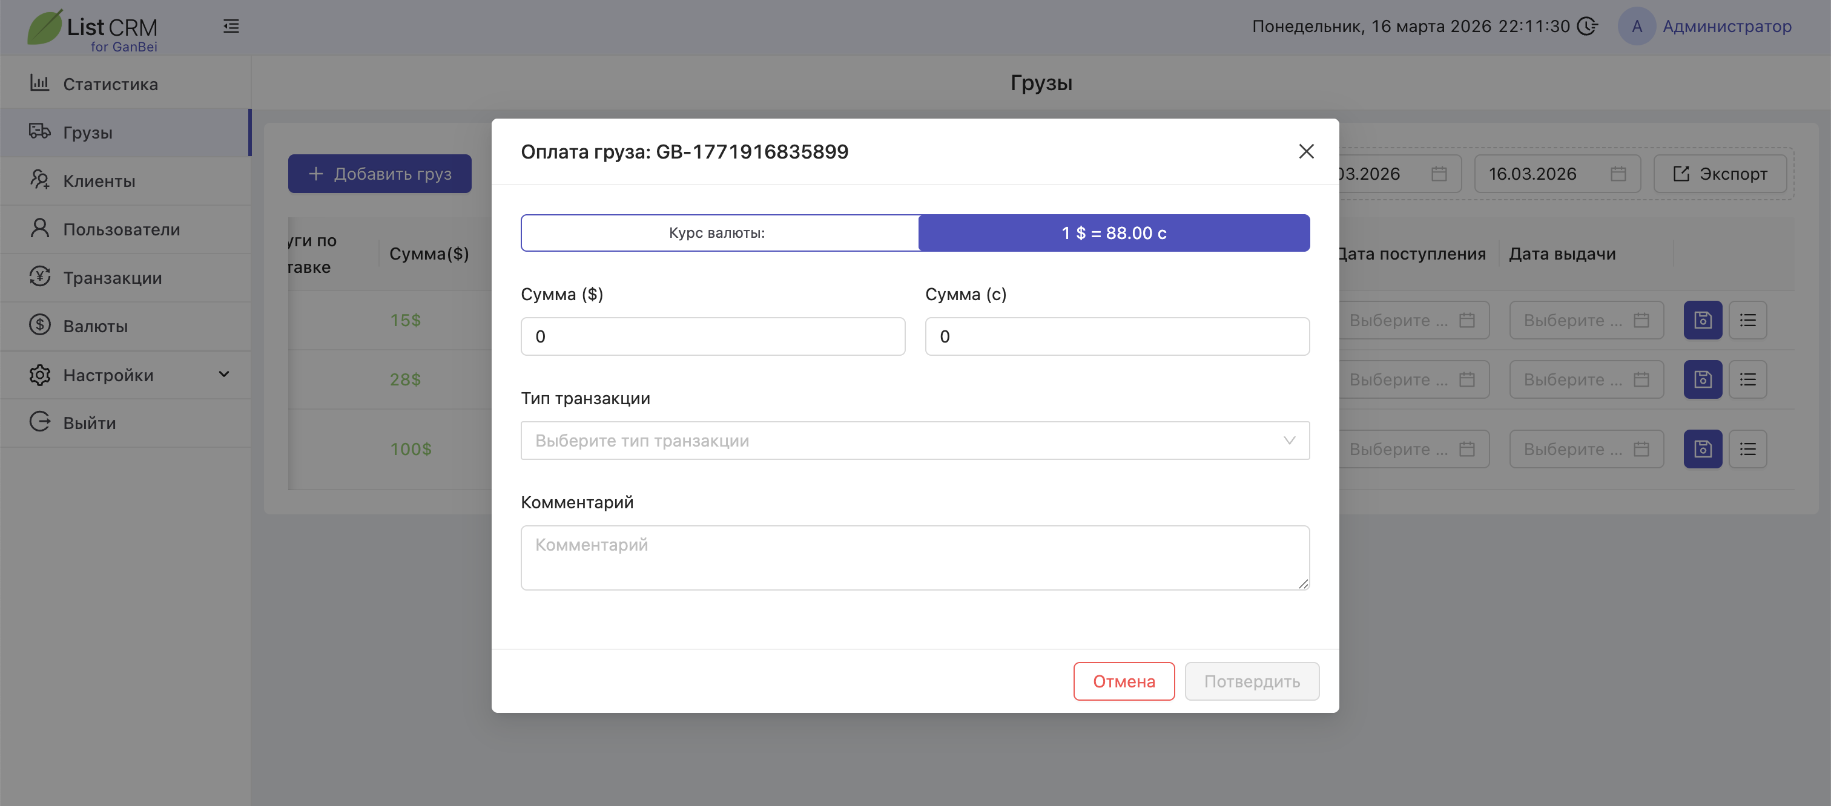Click the red Отмена button
Viewport: 1831px width, 806px height.
coord(1123,681)
